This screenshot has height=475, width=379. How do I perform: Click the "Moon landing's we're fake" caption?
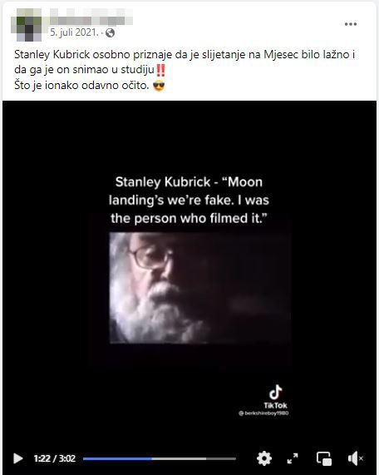[189, 200]
